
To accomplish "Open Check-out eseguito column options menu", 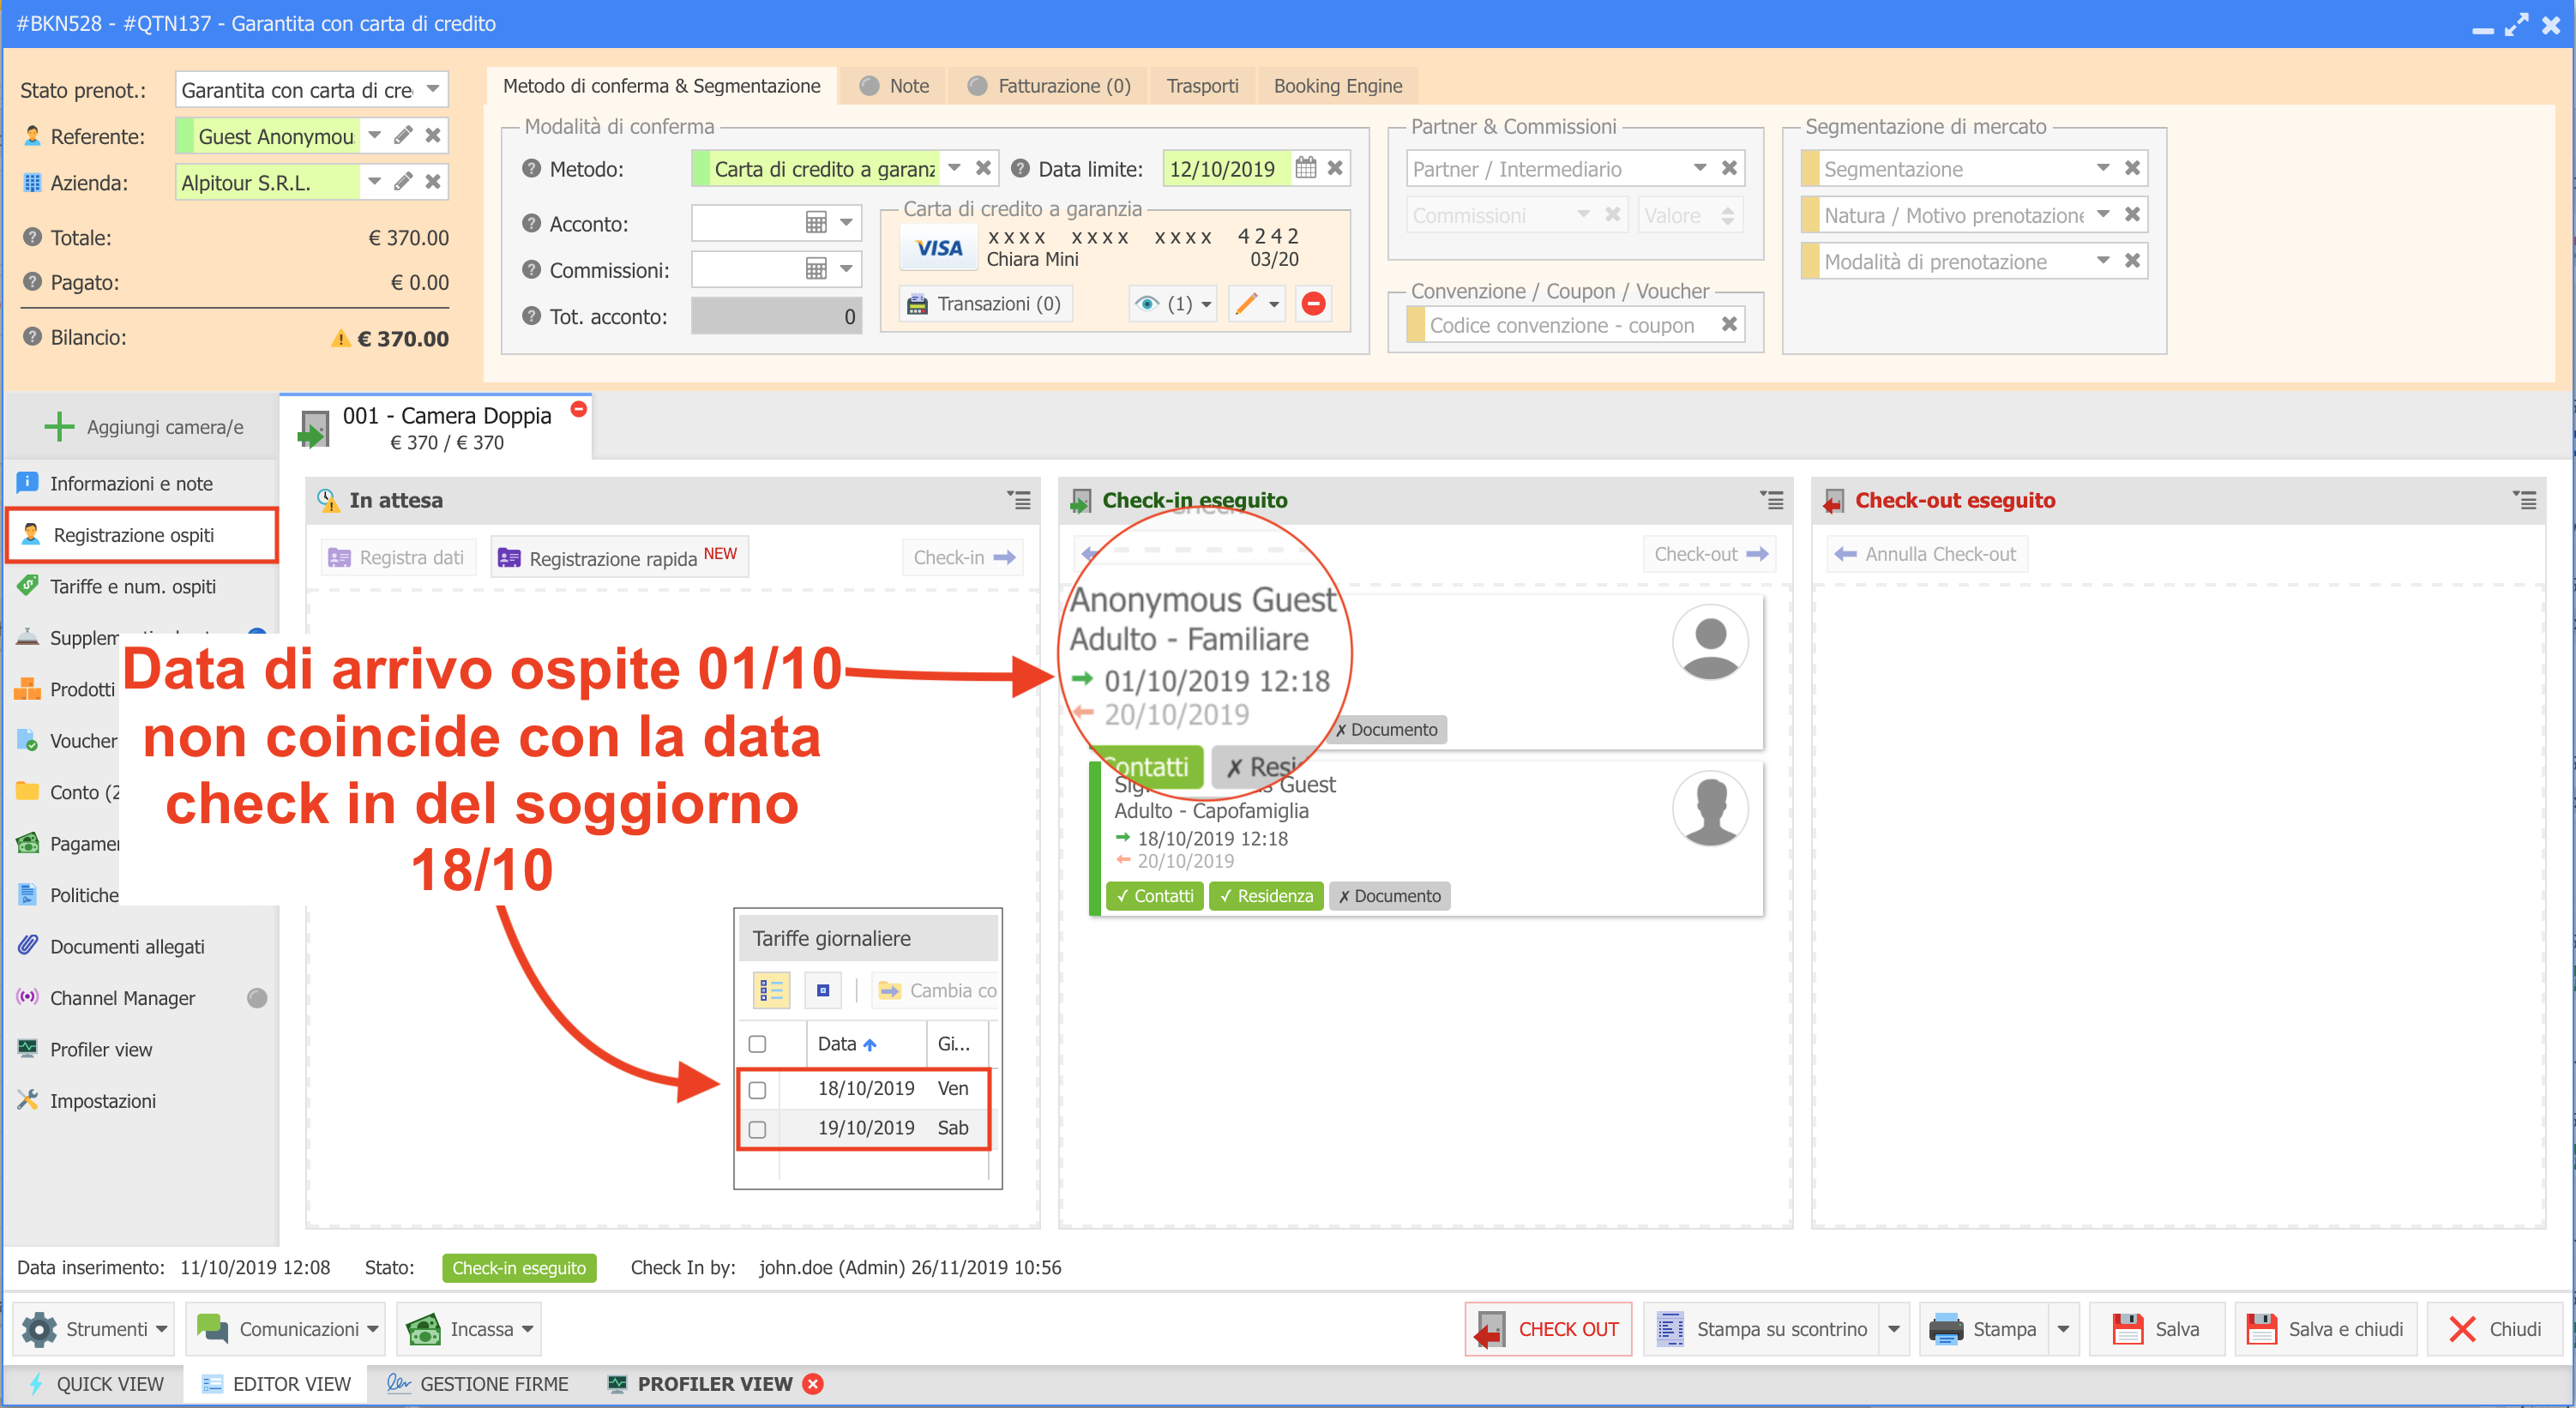I will pos(2525,499).
